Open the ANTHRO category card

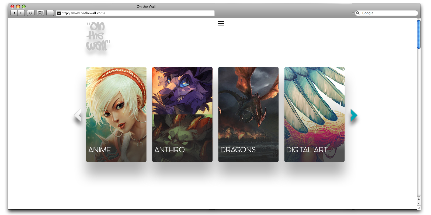point(182,114)
